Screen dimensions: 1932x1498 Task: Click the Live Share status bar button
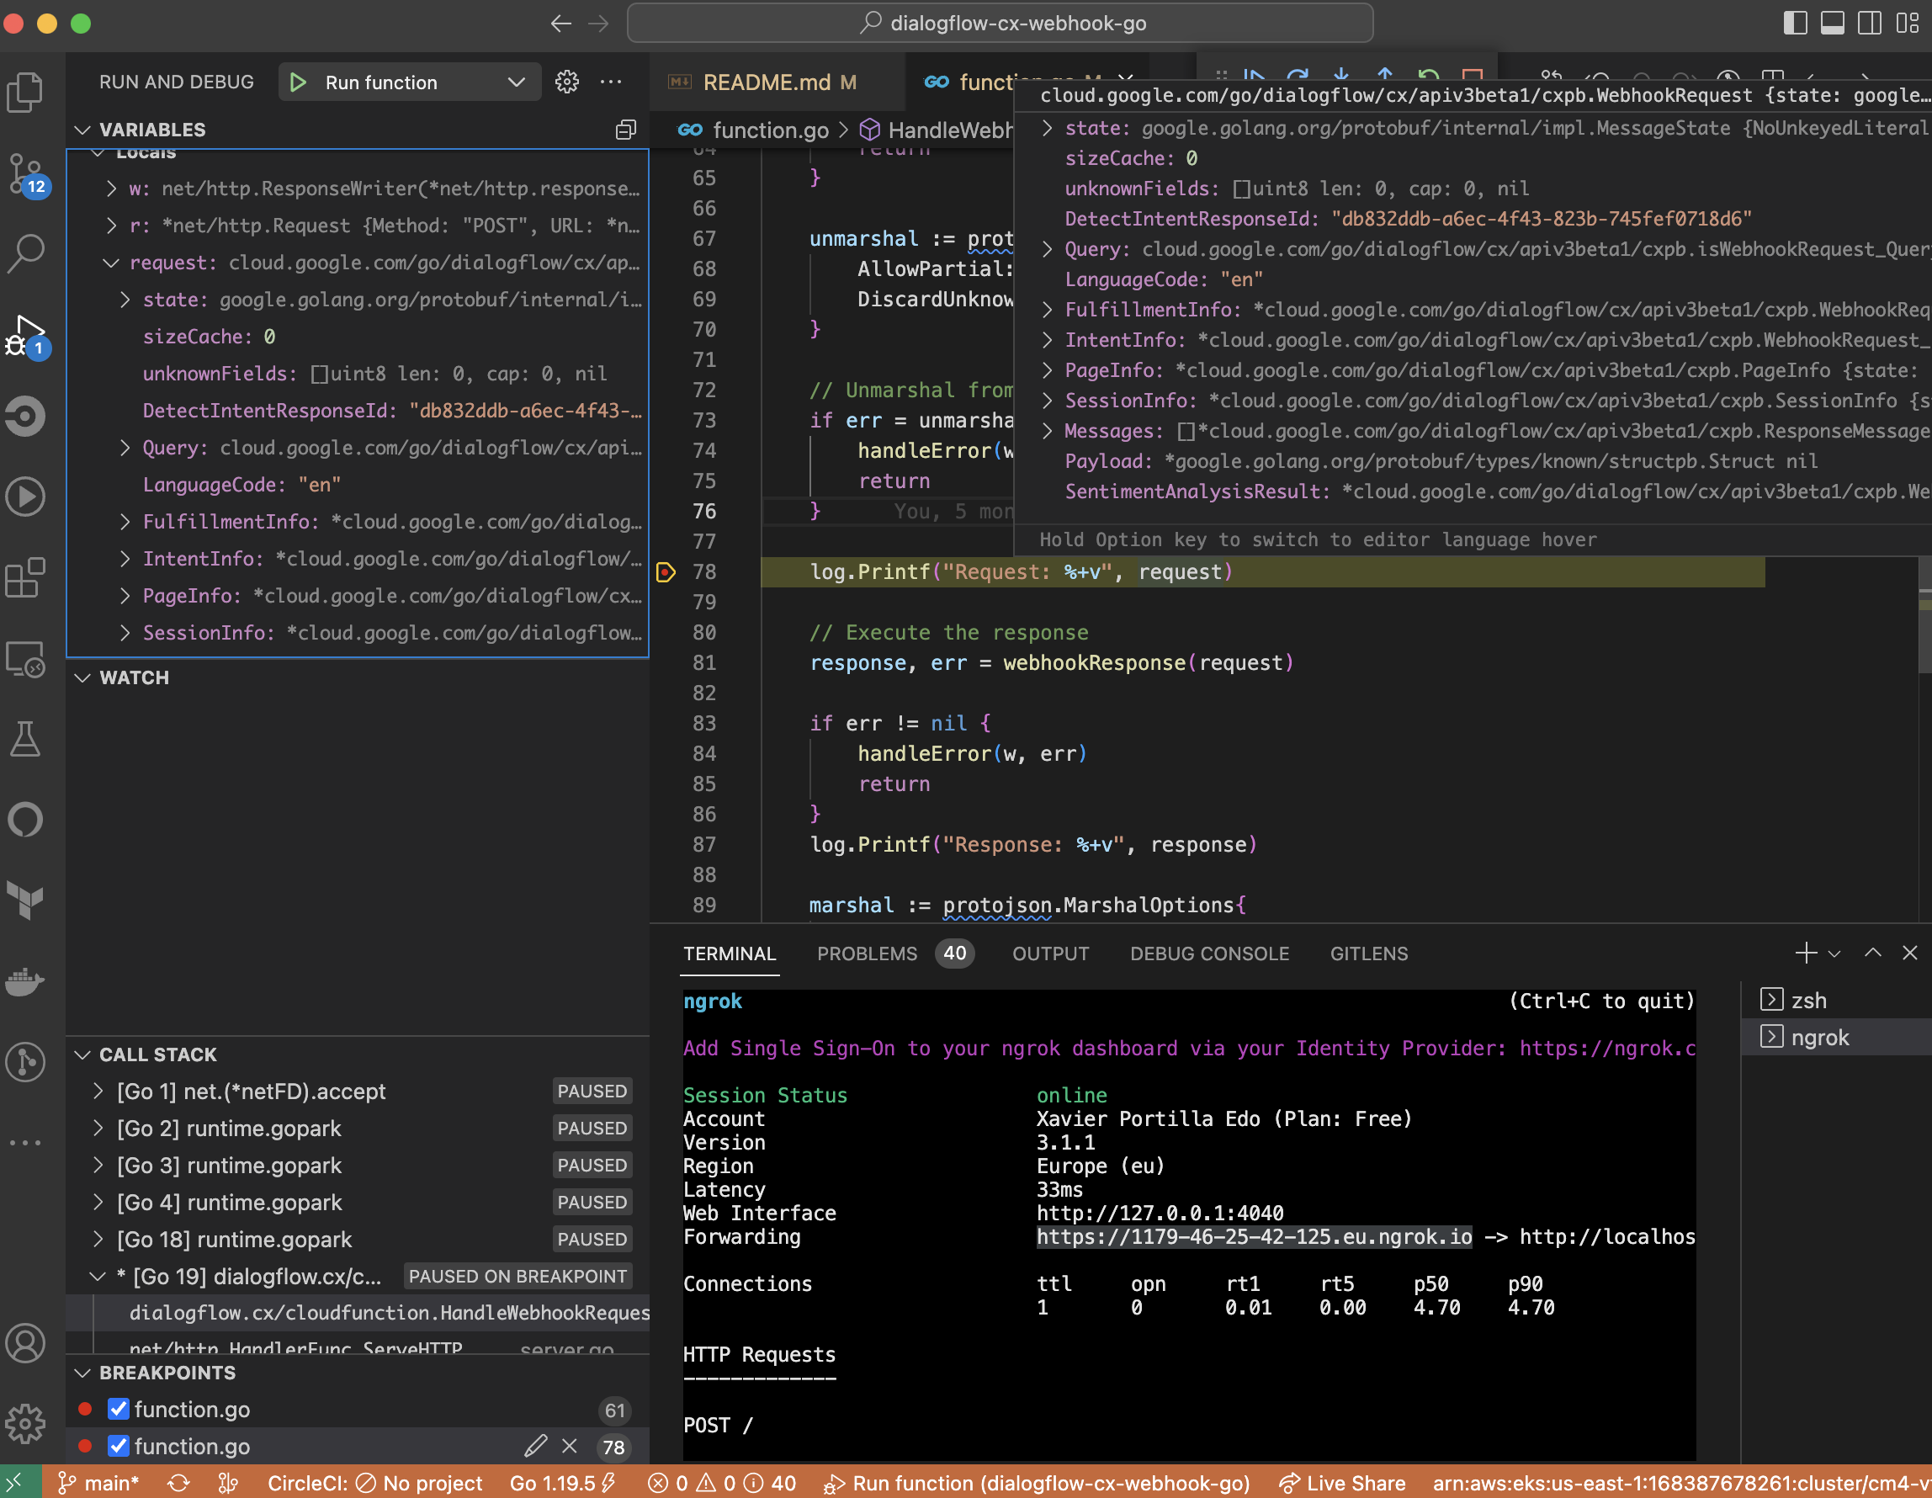[1342, 1483]
